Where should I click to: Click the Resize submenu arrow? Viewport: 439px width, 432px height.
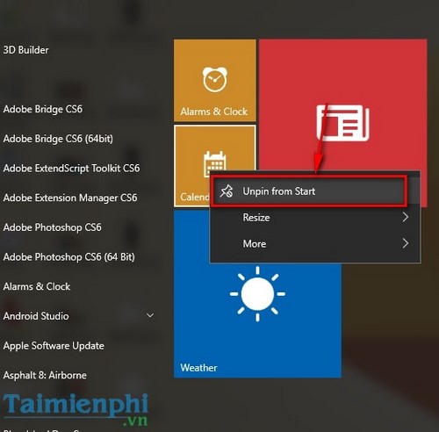(x=406, y=217)
